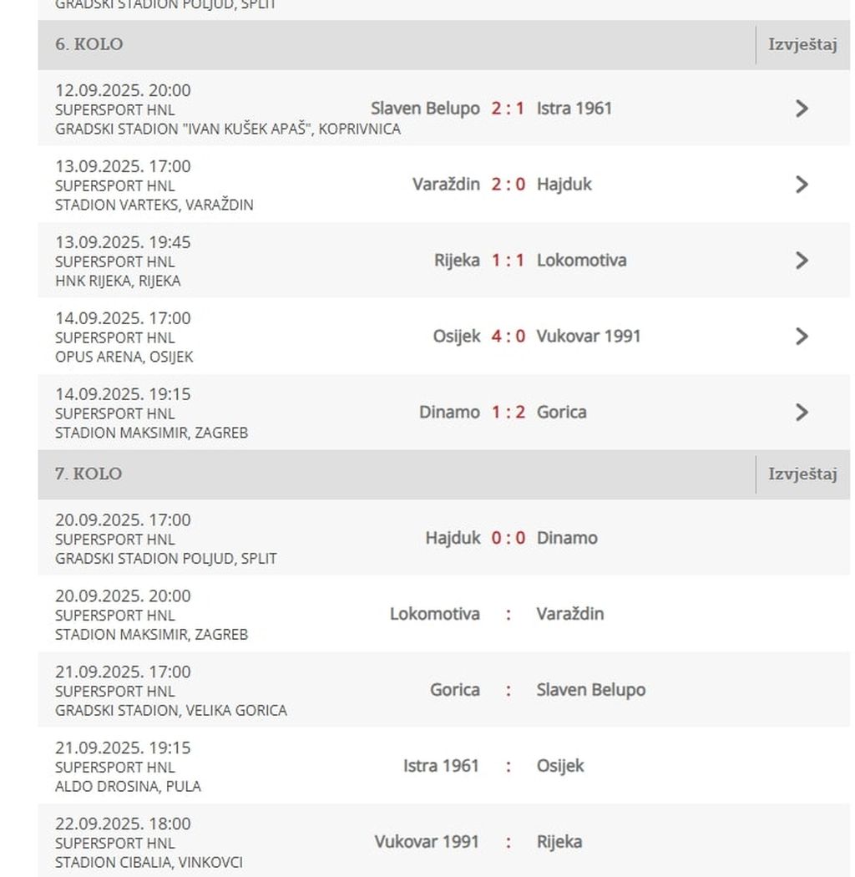Viewport: 855px width, 877px height.
Task: Click the 7. KOLO round header
Action: pyautogui.click(x=89, y=474)
